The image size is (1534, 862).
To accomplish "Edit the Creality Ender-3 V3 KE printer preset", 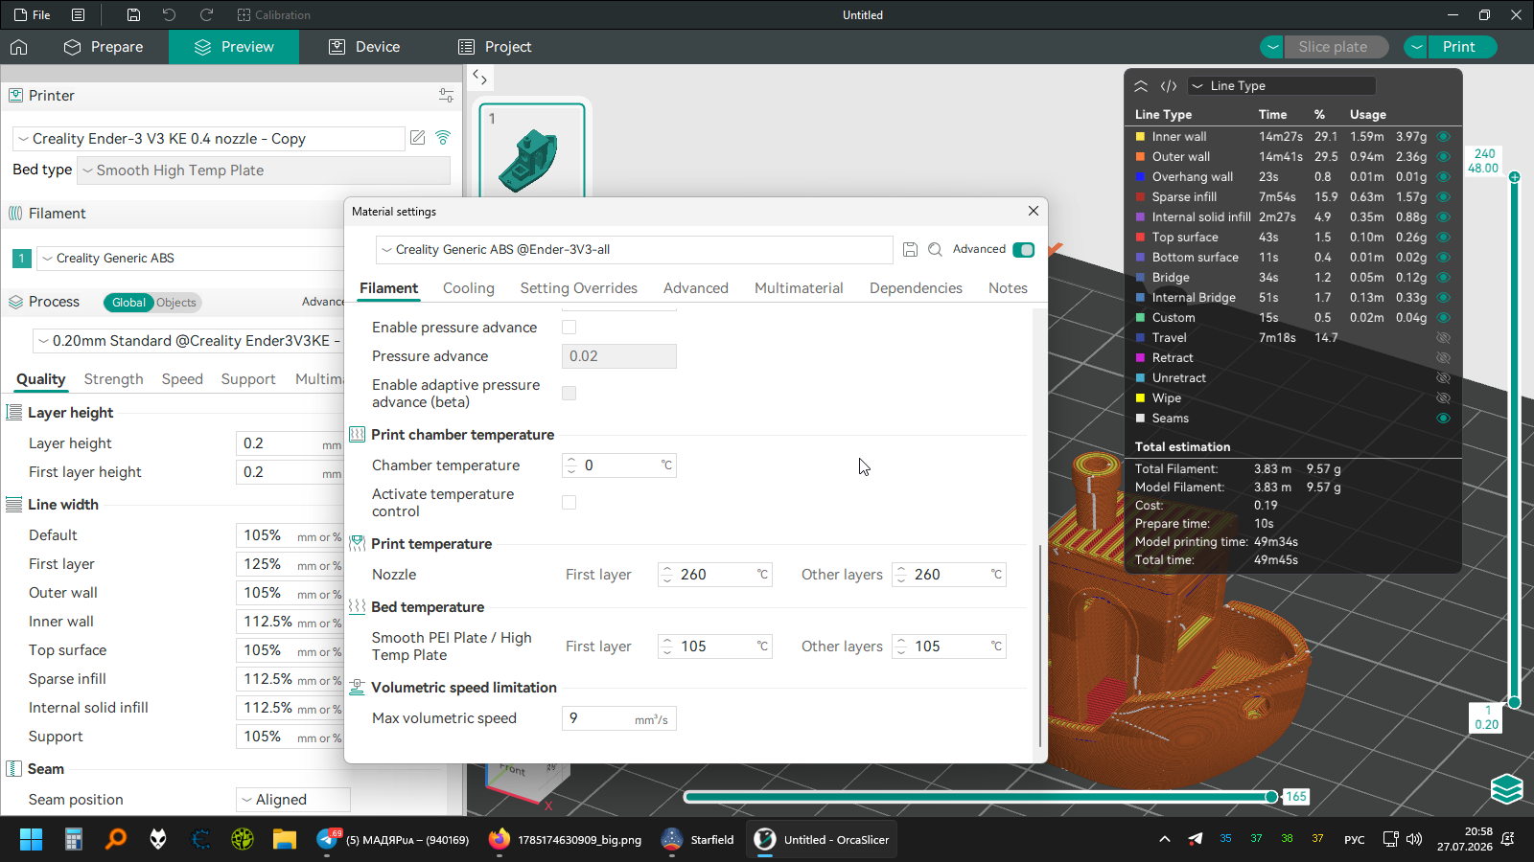I will pyautogui.click(x=418, y=138).
